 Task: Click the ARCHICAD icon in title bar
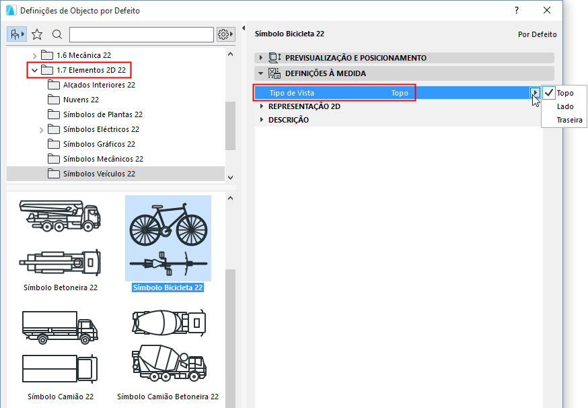click(11, 10)
